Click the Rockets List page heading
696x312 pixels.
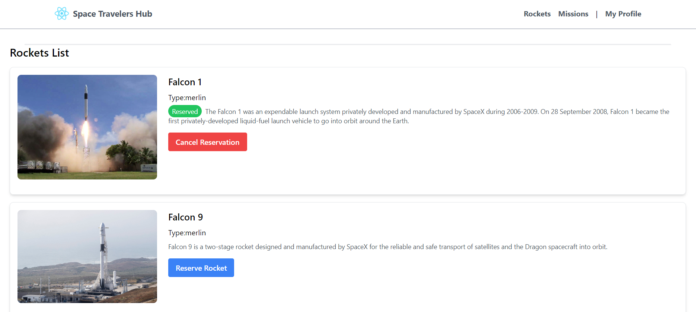39,53
